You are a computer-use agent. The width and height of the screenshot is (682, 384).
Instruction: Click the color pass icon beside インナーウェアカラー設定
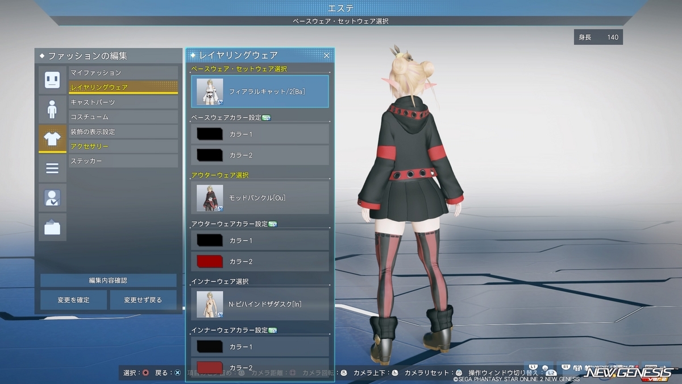point(272,331)
